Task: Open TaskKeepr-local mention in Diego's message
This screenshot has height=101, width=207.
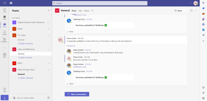Action: (x=80, y=67)
